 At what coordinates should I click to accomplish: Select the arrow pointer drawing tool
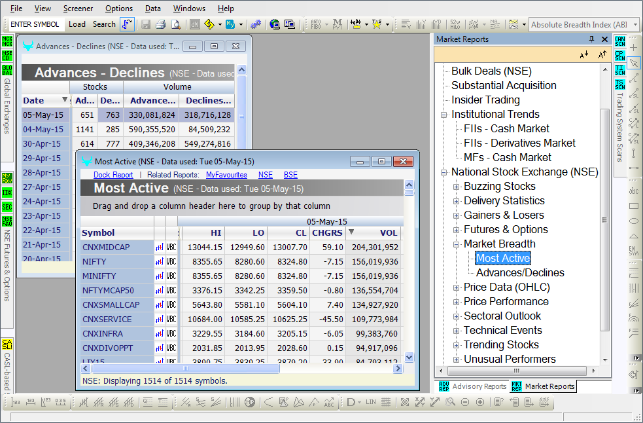click(634, 63)
